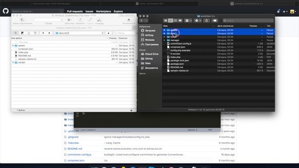
Task: Expand the vendor folder in FTP list
Action: [x=13, y=63]
